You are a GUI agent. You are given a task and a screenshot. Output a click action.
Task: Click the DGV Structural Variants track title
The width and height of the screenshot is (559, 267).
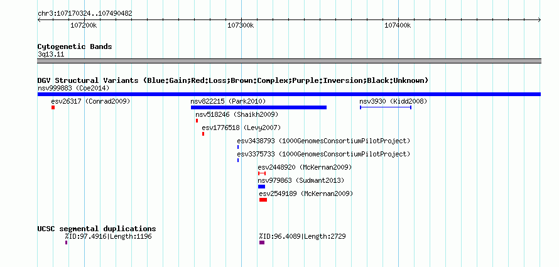coord(233,80)
